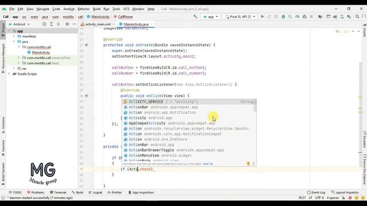Open the Event Log
This screenshot has width=367, height=206.
[x=316, y=192]
